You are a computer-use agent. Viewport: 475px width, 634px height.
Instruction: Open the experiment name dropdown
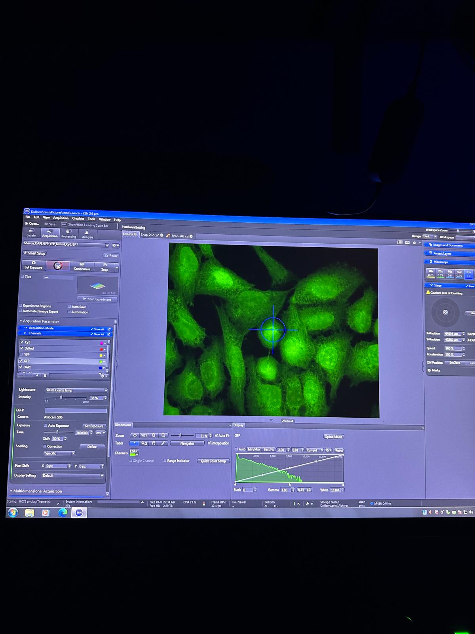(x=106, y=245)
